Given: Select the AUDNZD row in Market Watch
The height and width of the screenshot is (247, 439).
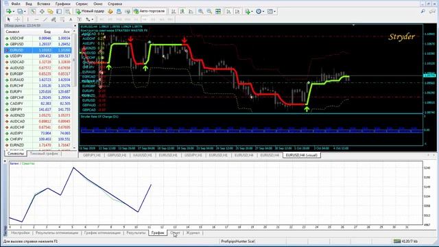Looking at the screenshot, I should (x=38, y=115).
